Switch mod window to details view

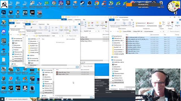coord(77,67)
